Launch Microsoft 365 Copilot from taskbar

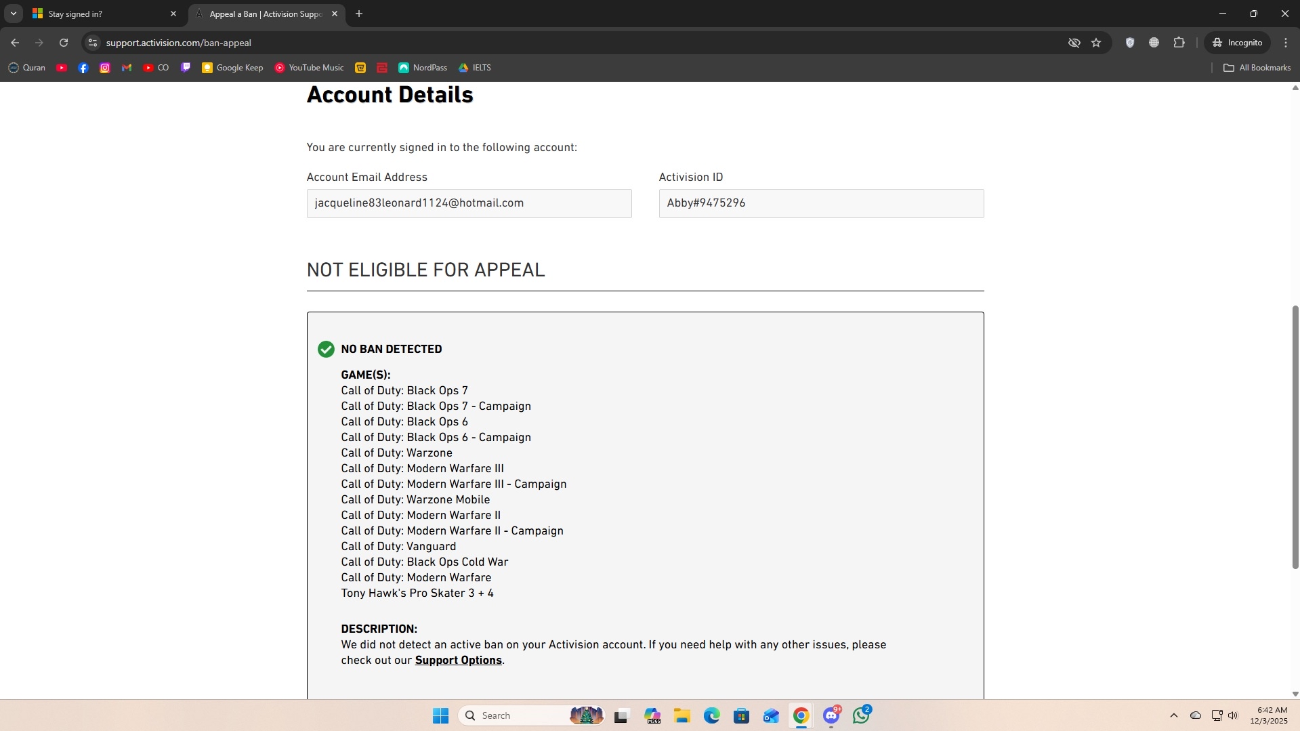coord(652,715)
